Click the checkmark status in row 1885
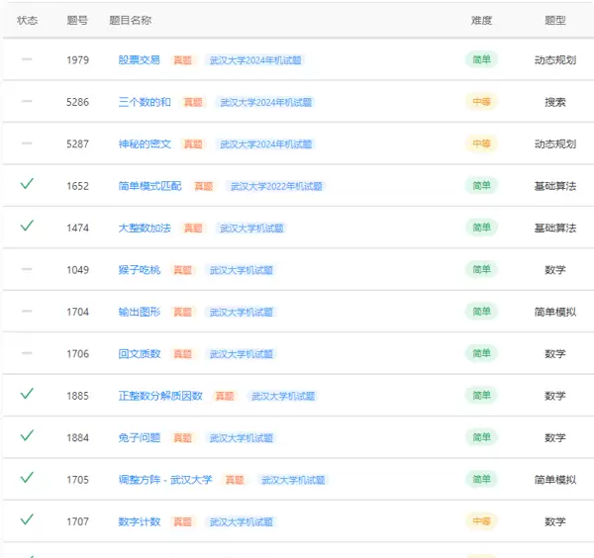The width and height of the screenshot is (594, 558). 27,394
